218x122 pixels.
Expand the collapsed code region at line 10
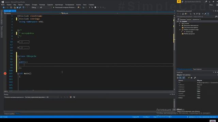click(x=18, y=42)
